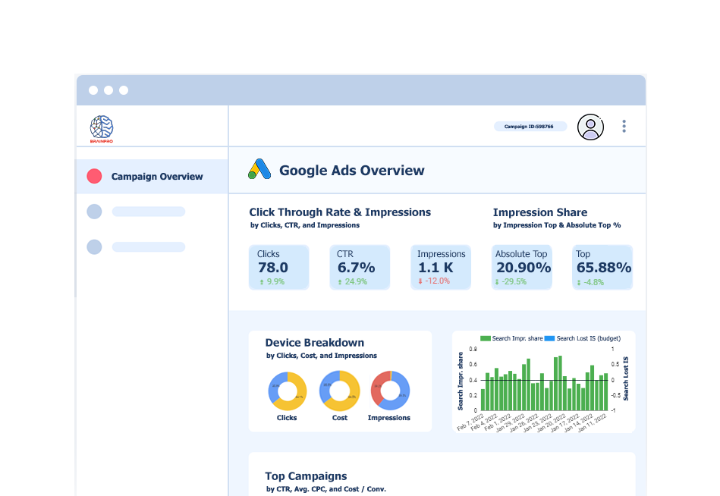Click the Google Ads logo icon
The width and height of the screenshot is (720, 496).
[259, 169]
